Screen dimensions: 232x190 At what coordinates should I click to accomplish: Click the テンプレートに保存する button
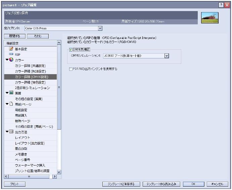(121, 184)
